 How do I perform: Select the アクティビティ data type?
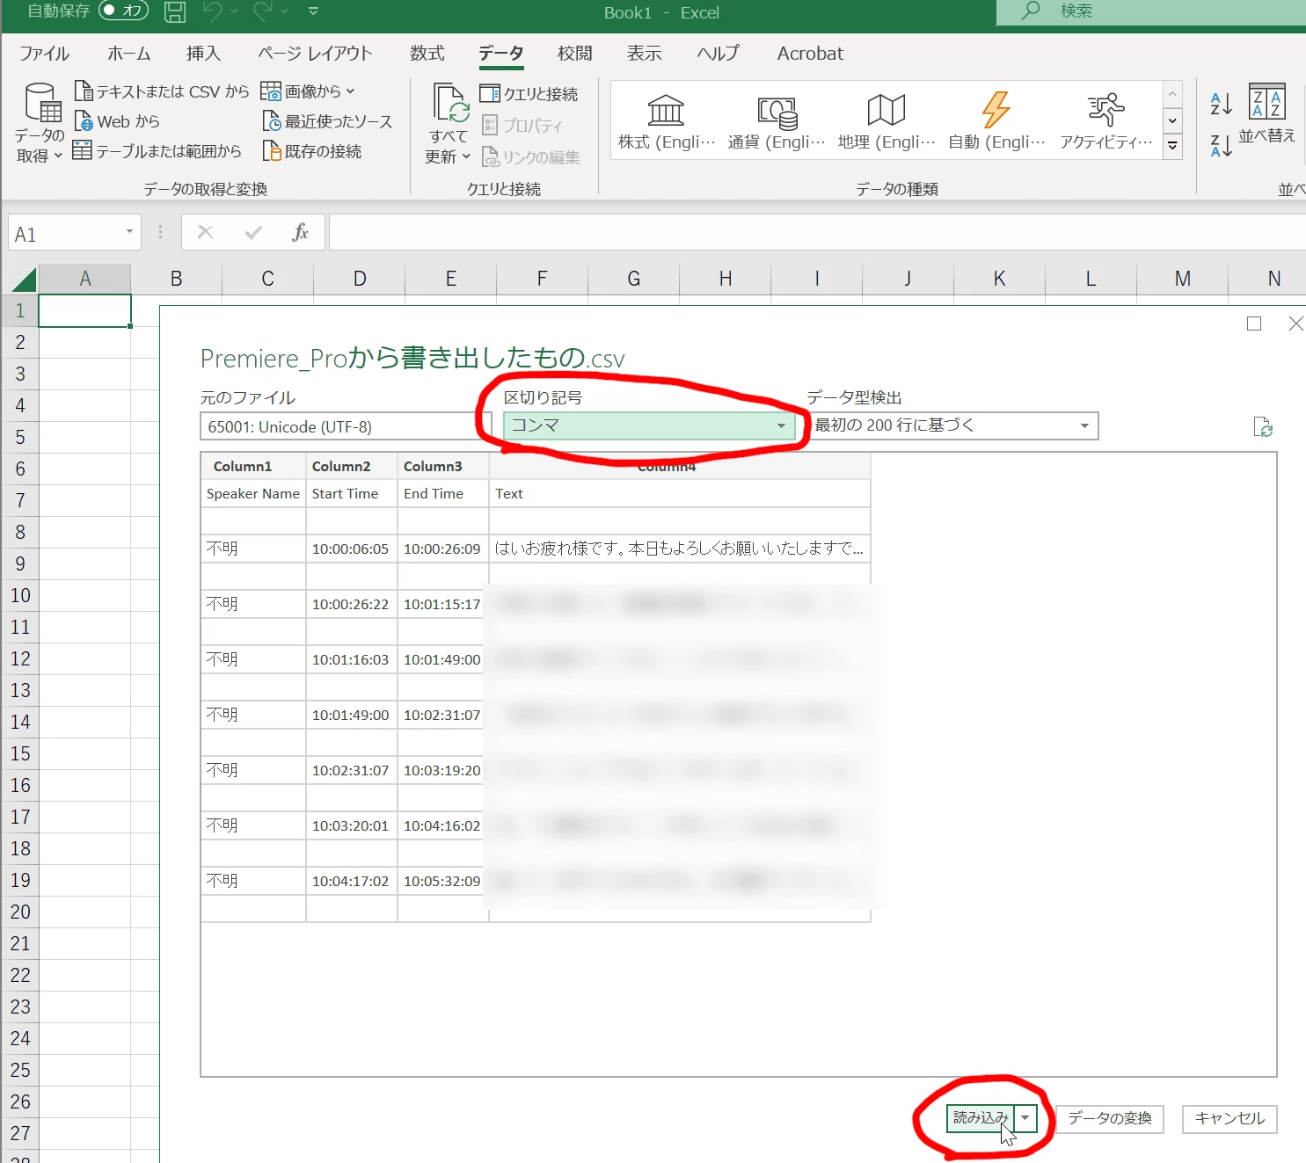1105,122
